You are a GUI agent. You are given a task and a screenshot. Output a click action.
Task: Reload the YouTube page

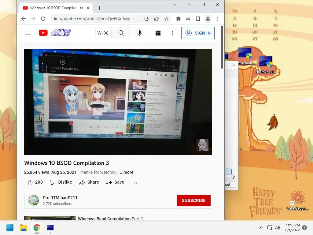coord(43,19)
